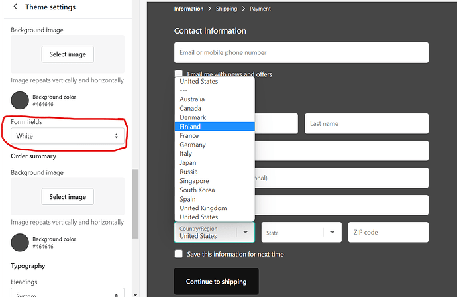
Task: Click the top Select image button
Action: point(68,54)
